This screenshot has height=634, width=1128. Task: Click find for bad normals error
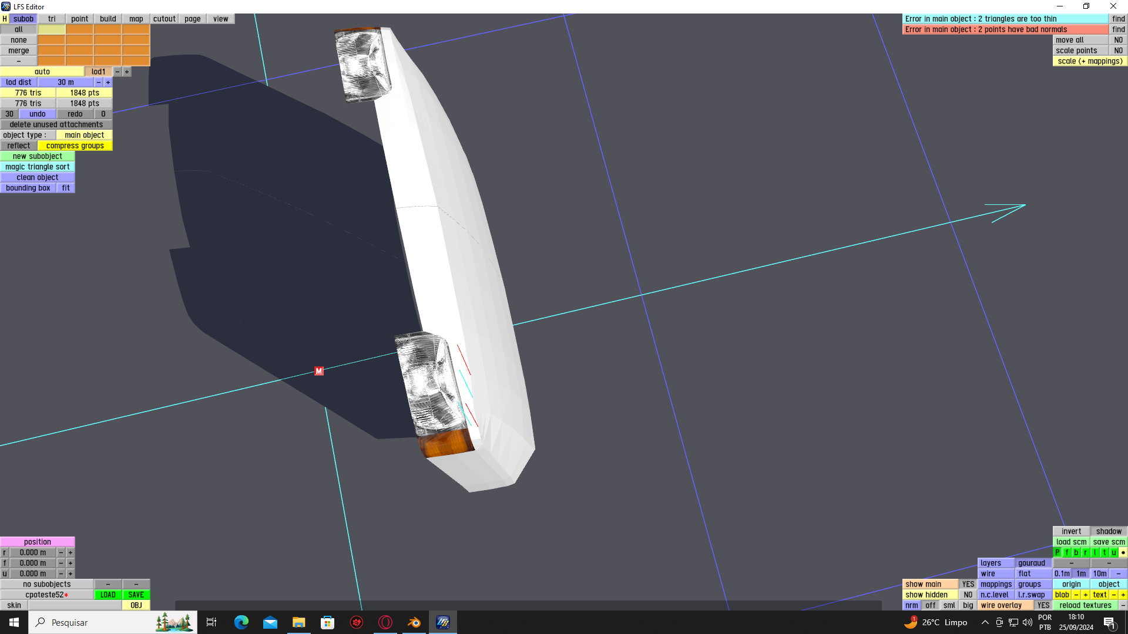point(1118,29)
